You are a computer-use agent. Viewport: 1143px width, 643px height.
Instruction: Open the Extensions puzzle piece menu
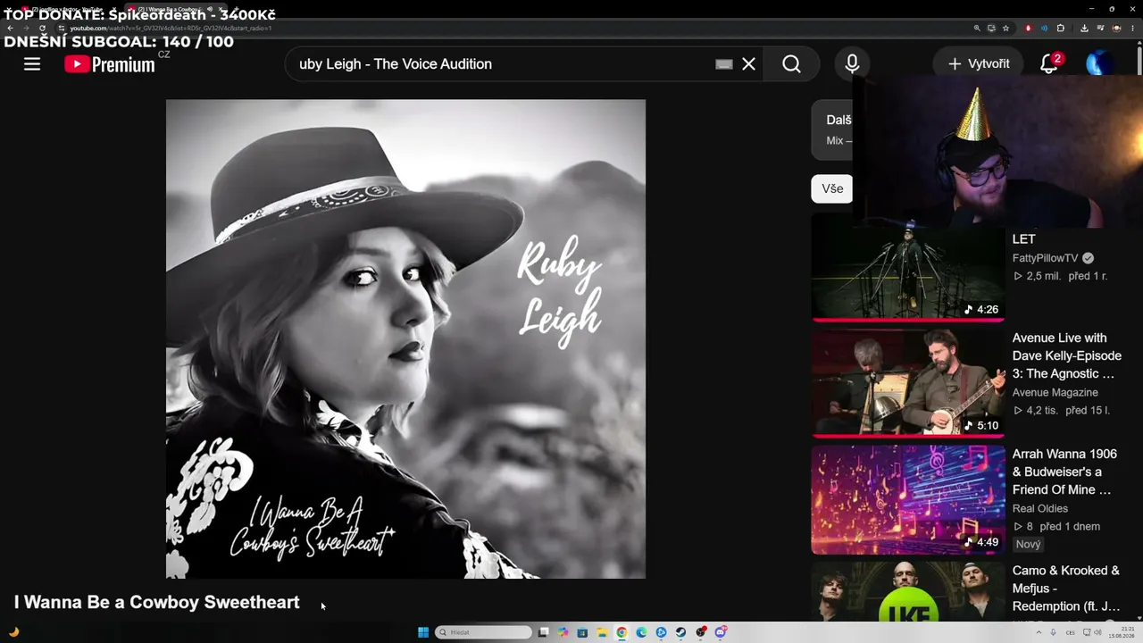[1061, 29]
